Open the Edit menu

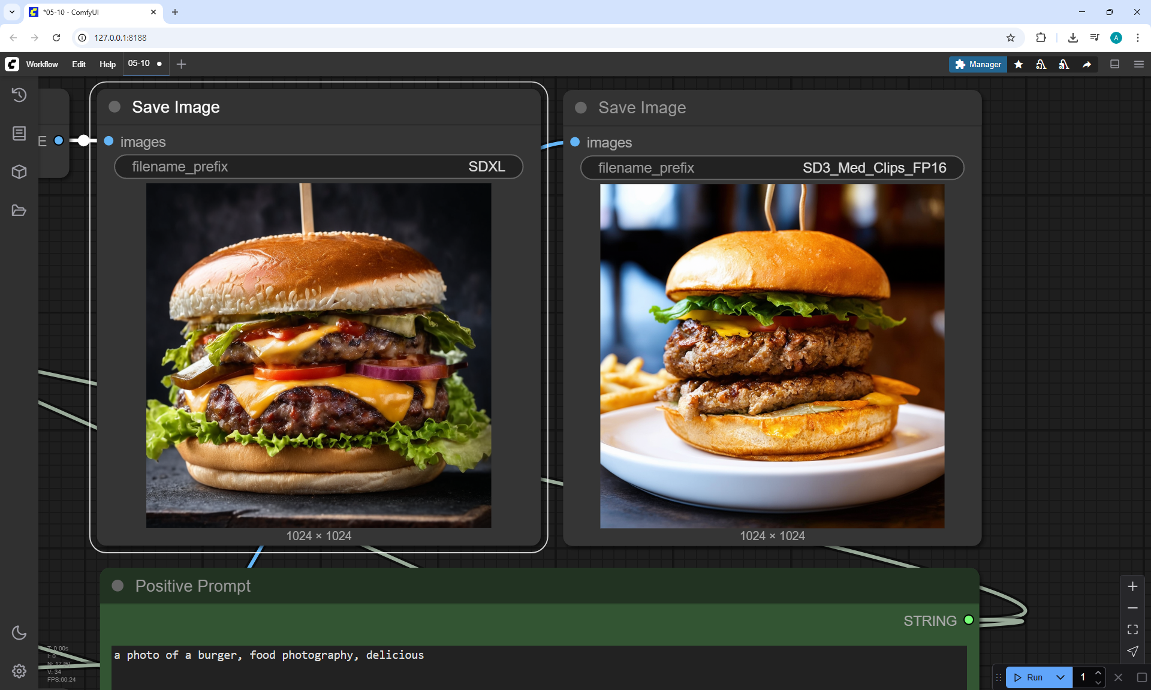[79, 64]
